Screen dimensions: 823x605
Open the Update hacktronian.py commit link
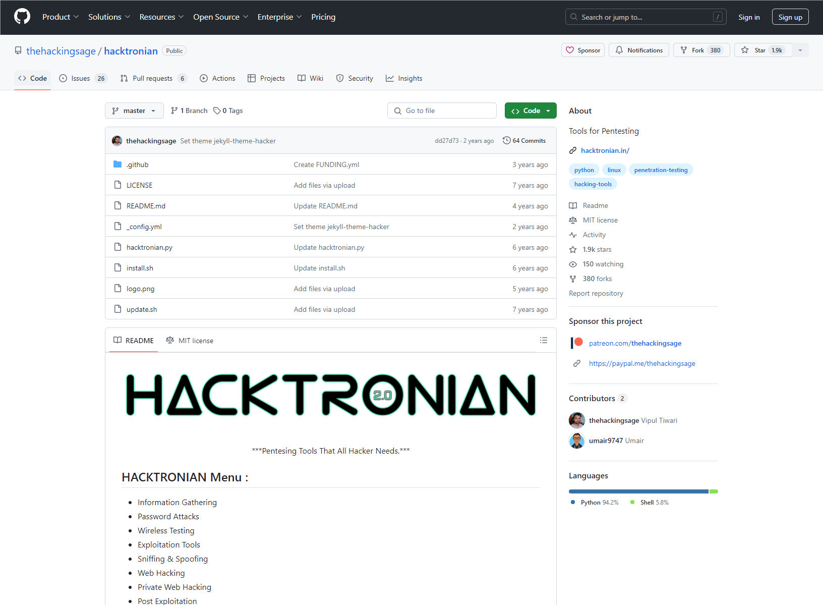coord(329,247)
